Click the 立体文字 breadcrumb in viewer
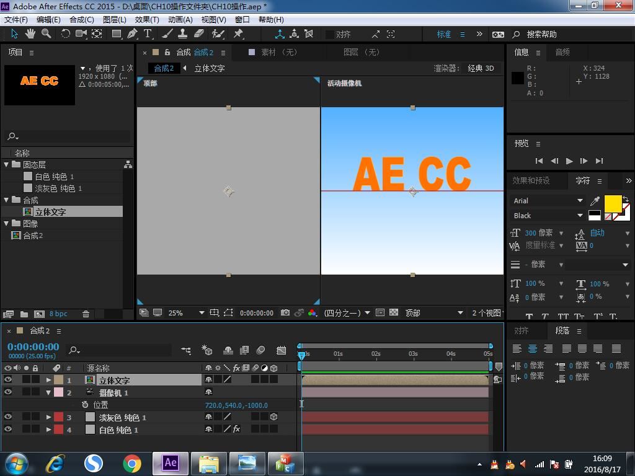 click(x=210, y=68)
